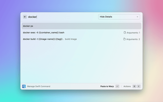Click the document icon beside 'Arguments: 1'

[125, 33]
